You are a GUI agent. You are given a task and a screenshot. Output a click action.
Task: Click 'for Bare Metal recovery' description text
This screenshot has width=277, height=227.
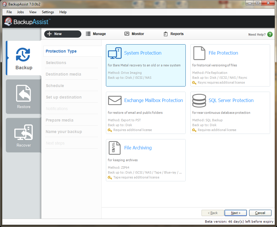point(144,65)
